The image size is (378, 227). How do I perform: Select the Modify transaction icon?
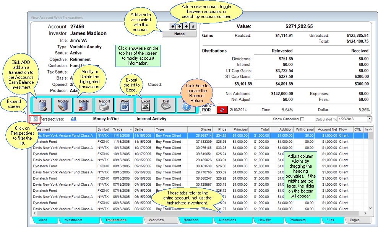coord(63,105)
